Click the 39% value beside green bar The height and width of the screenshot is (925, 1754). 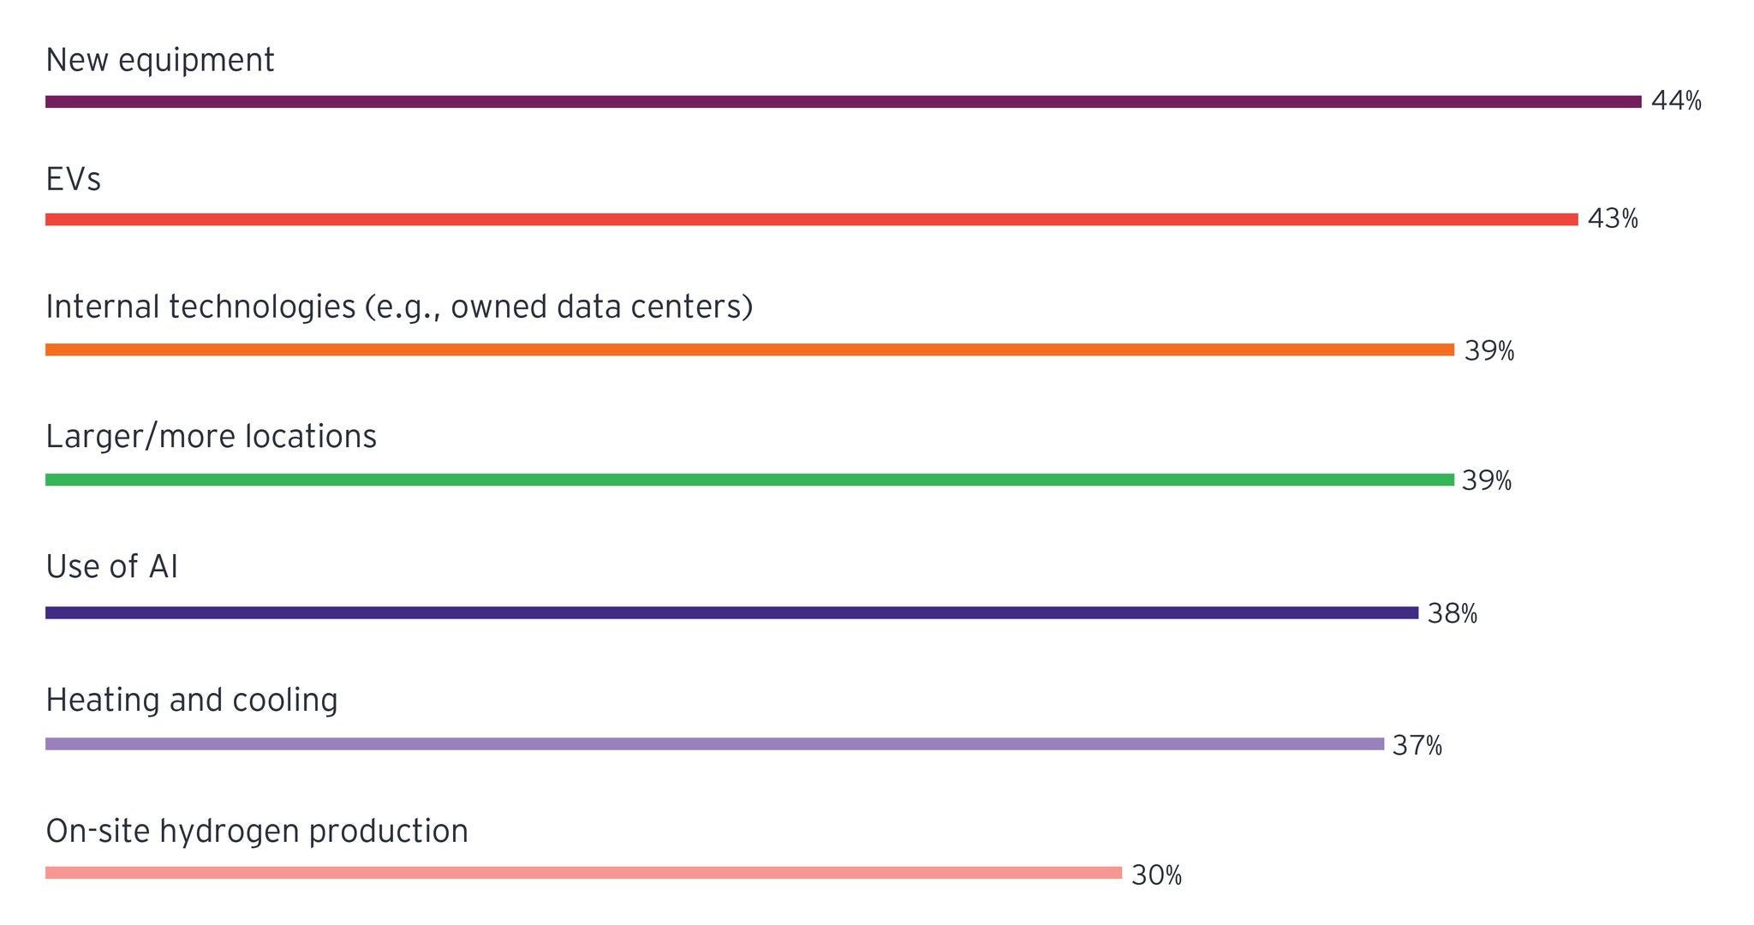pyautogui.click(x=1486, y=480)
